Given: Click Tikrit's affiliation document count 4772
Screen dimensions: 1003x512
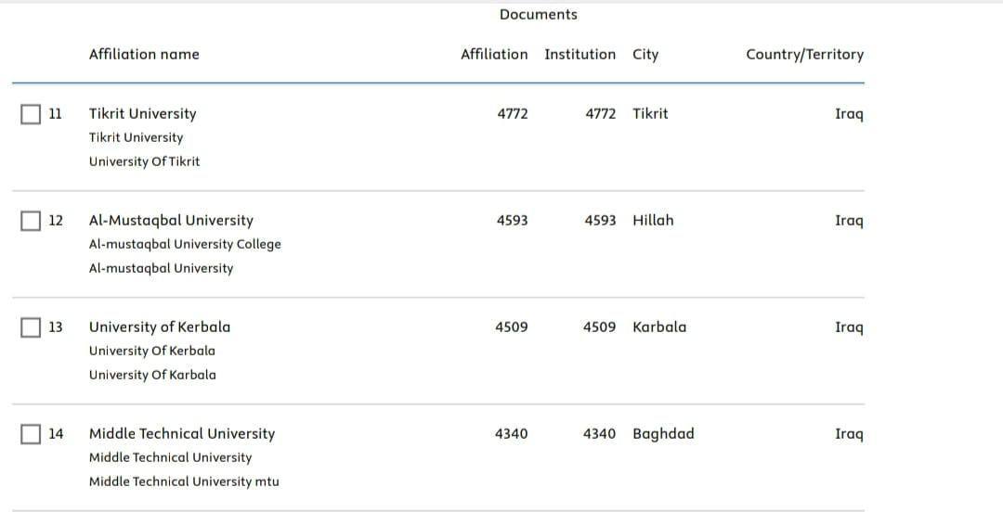Looking at the screenshot, I should (x=513, y=114).
